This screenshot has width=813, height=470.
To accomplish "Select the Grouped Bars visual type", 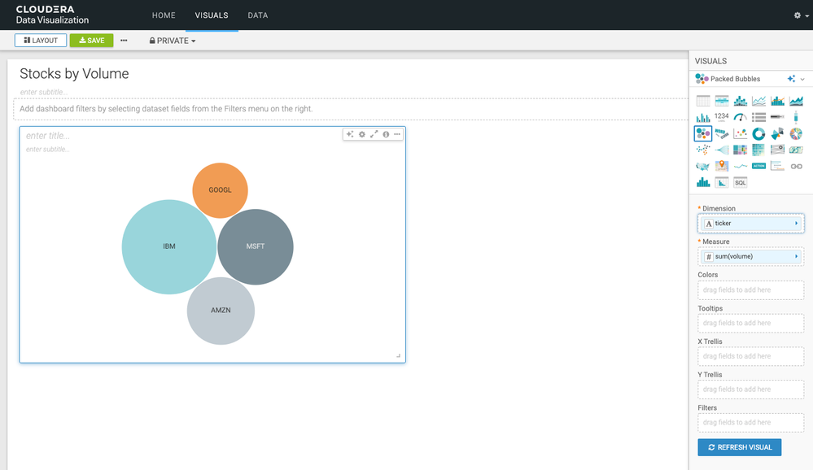I will [703, 118].
